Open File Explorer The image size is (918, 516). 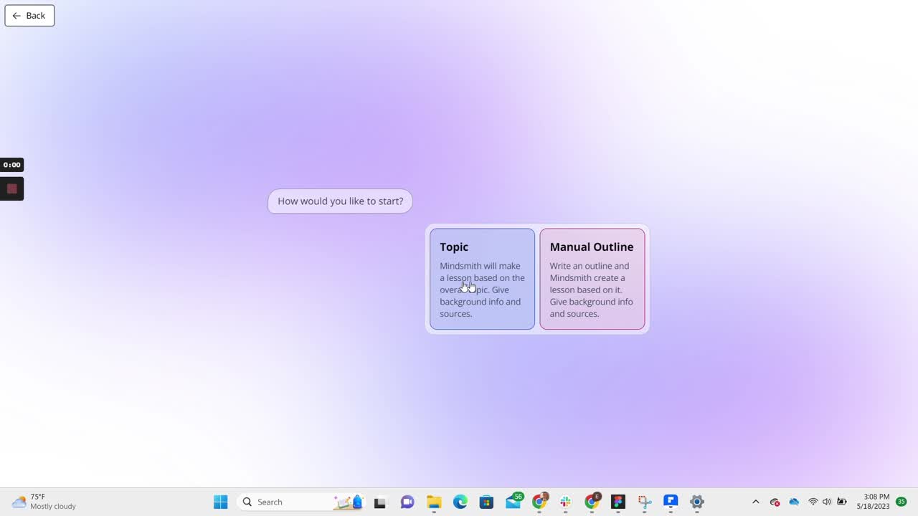[434, 502]
